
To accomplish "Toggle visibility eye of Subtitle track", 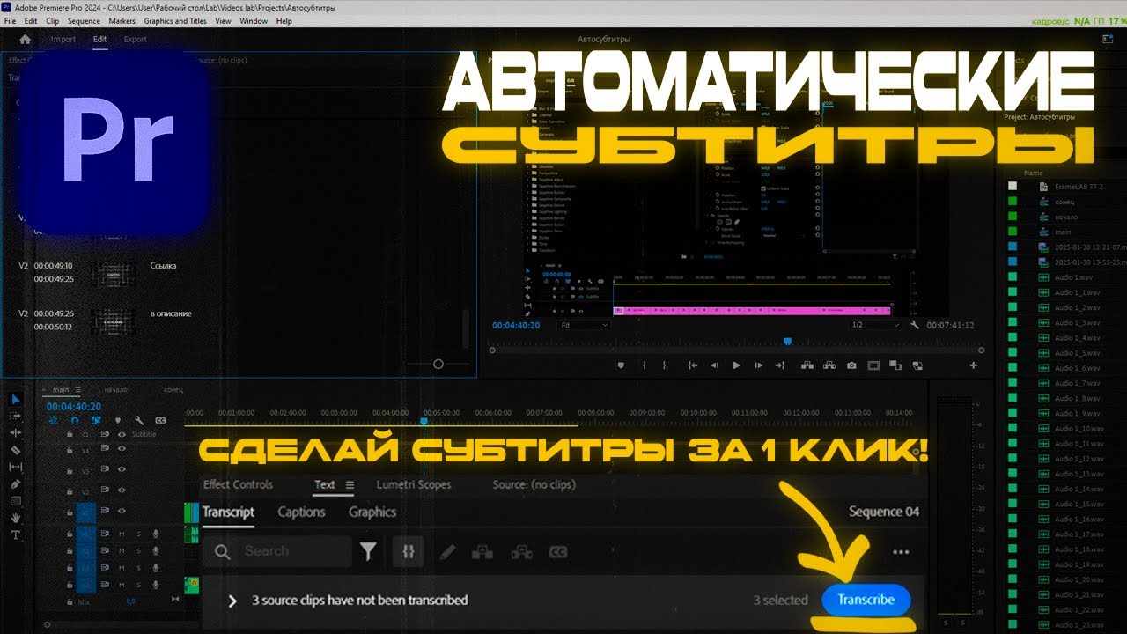I will [122, 434].
